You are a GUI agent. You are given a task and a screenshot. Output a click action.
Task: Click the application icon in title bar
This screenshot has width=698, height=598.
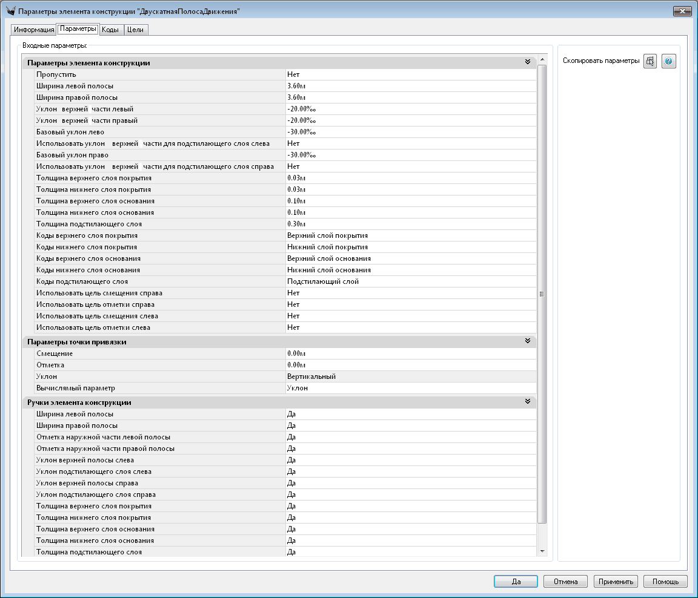(10, 11)
